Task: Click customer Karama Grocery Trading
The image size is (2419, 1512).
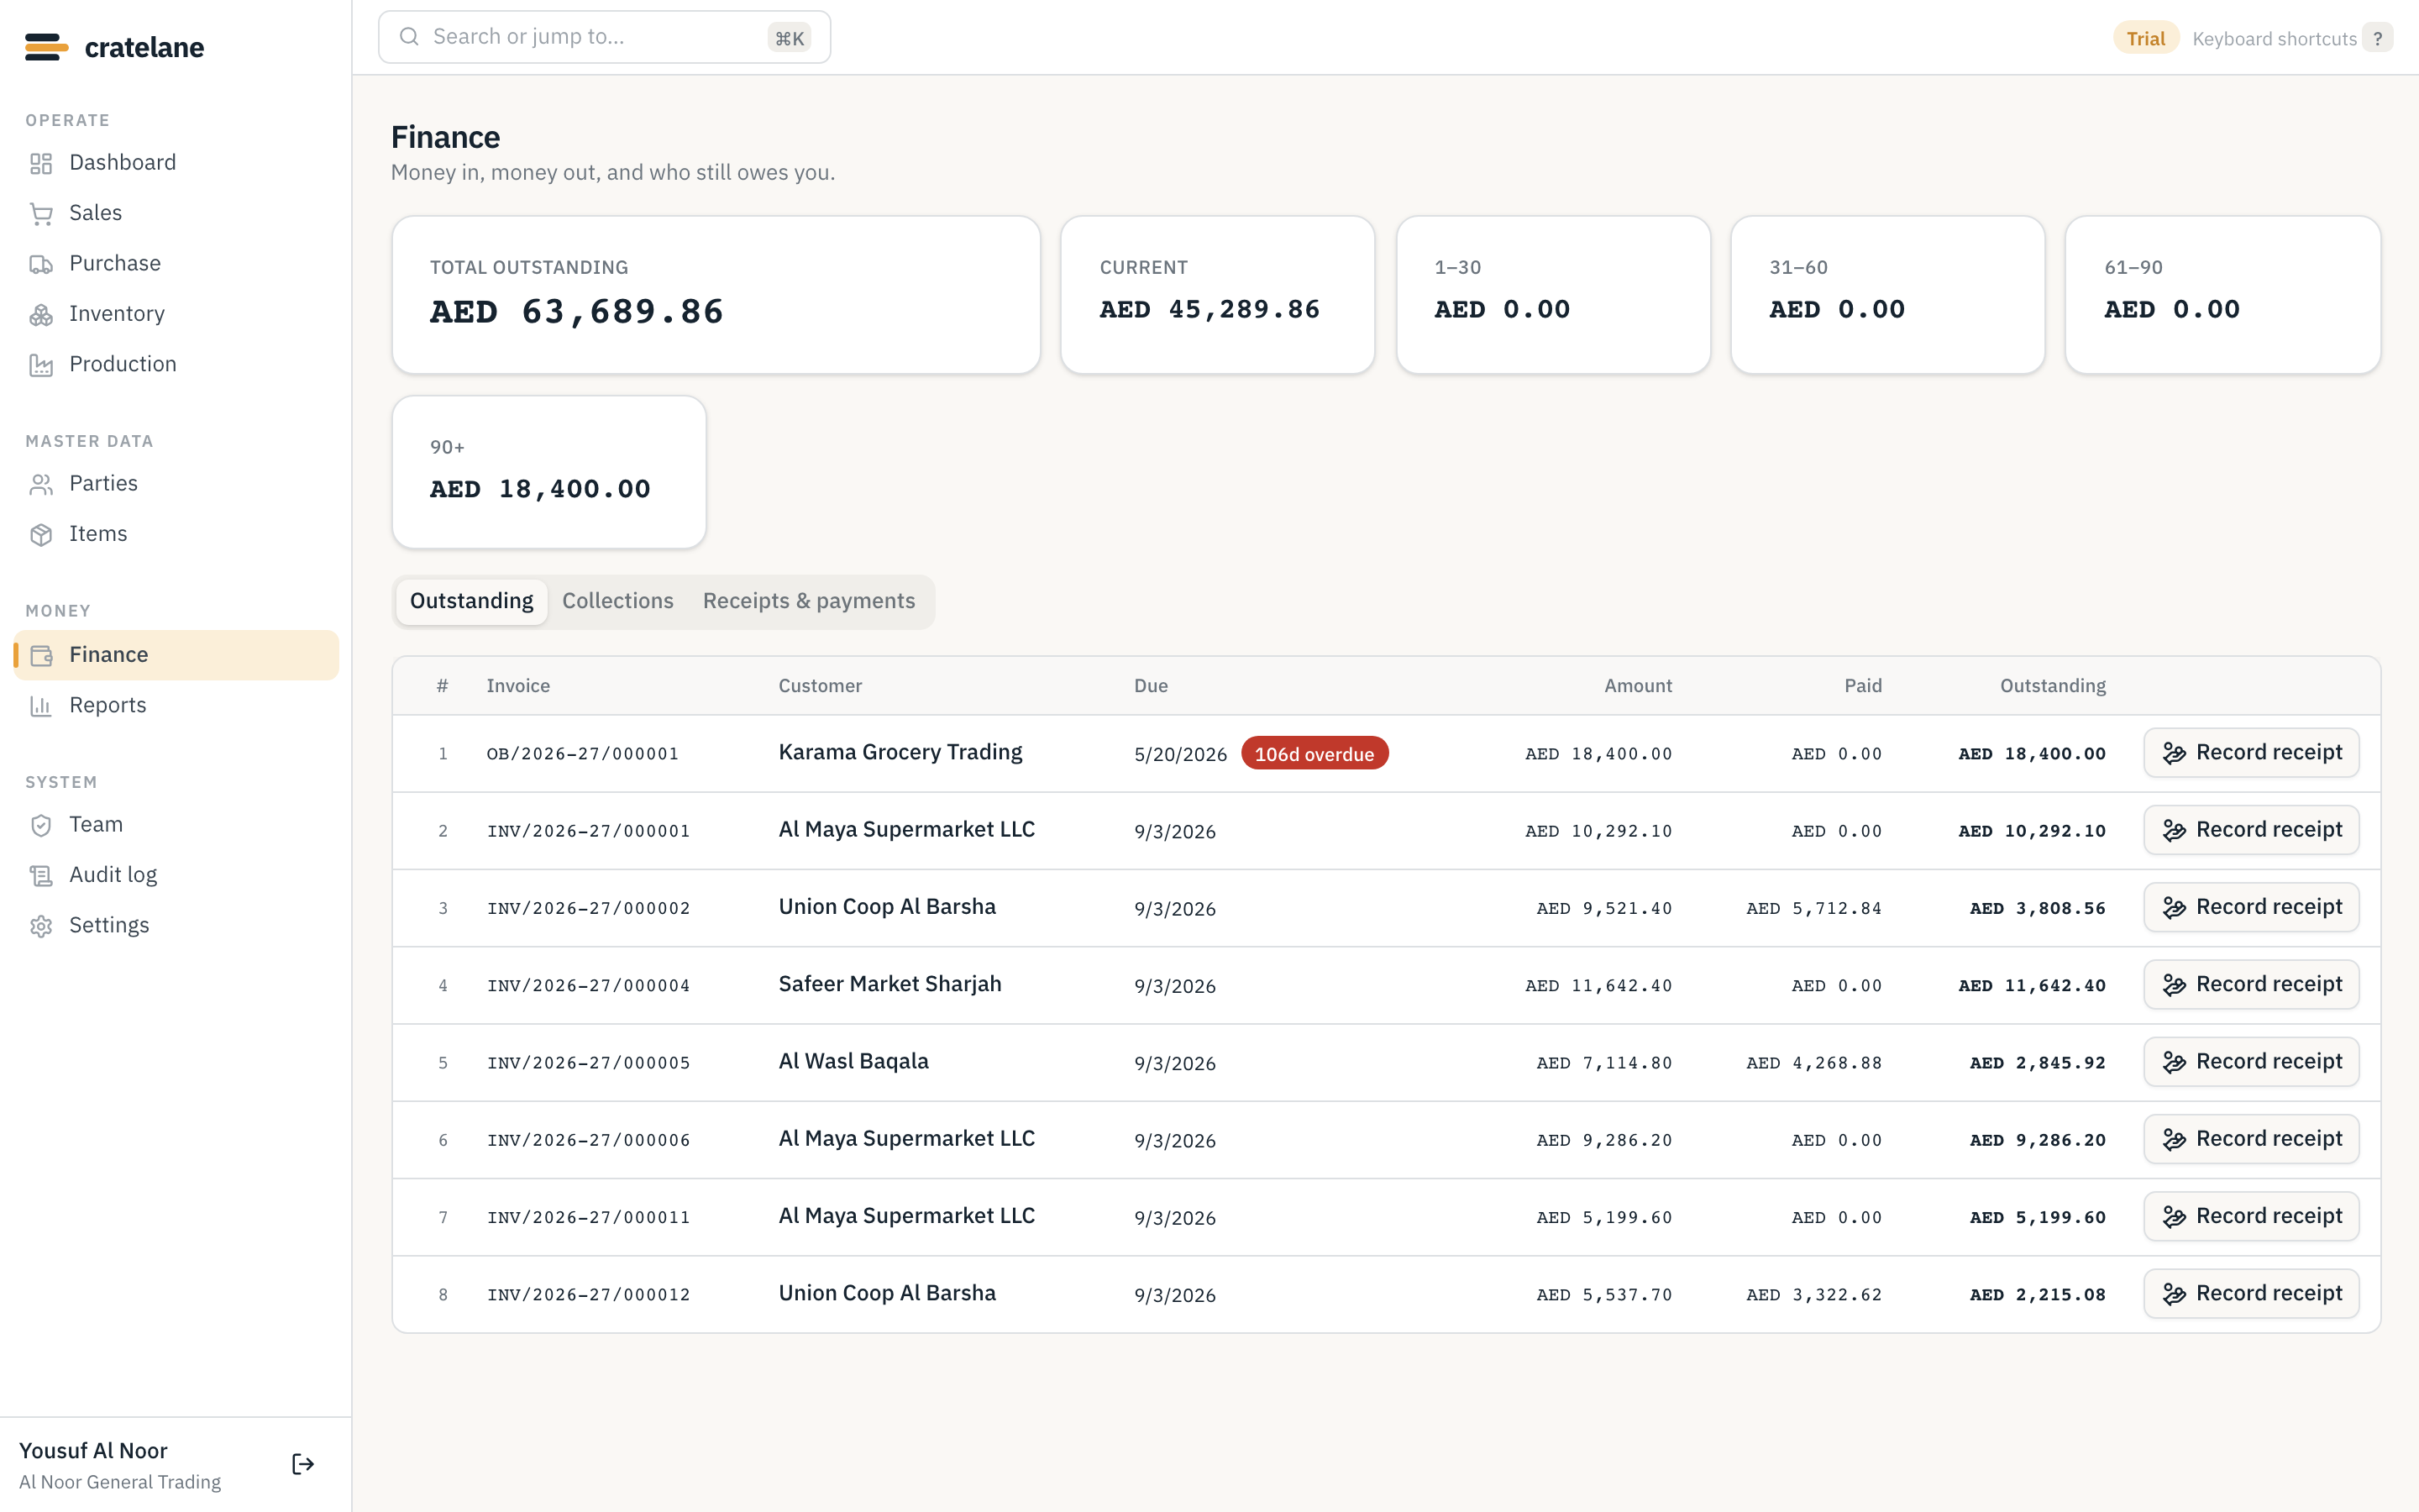Action: (900, 752)
